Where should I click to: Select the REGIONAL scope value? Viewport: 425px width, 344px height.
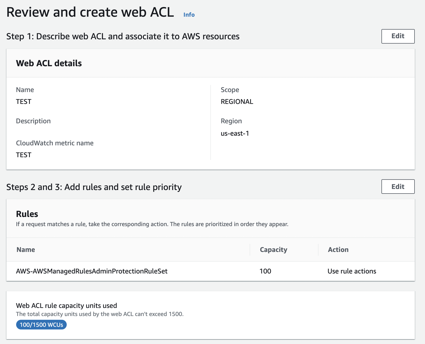pyautogui.click(x=237, y=101)
